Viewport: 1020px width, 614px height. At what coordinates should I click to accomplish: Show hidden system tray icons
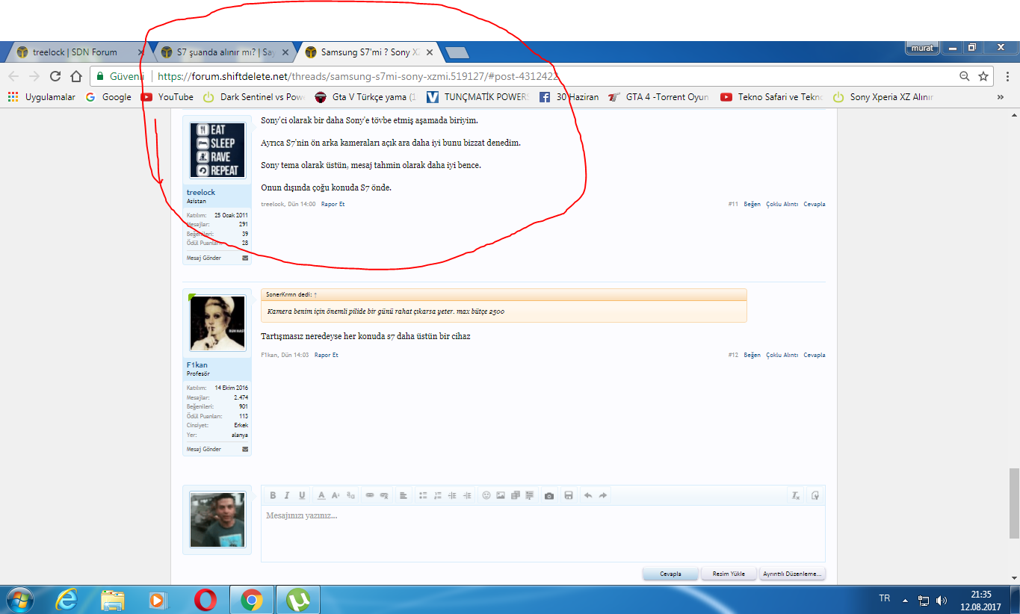905,600
